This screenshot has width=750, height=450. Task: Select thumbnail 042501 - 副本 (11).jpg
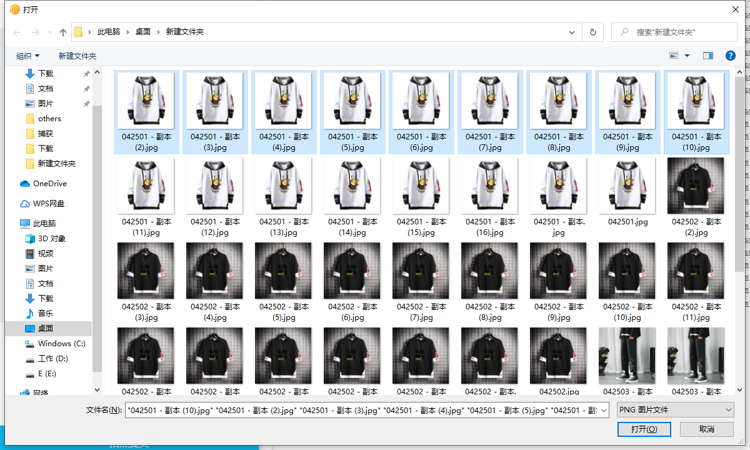click(x=147, y=186)
